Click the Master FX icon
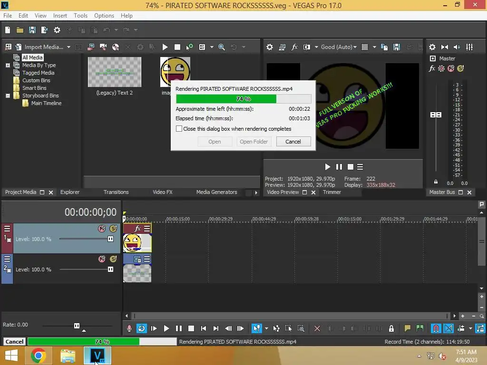This screenshot has height=365, width=487. 432,68
